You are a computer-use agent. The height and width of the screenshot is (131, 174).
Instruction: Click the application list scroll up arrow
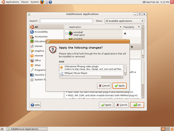(143, 26)
